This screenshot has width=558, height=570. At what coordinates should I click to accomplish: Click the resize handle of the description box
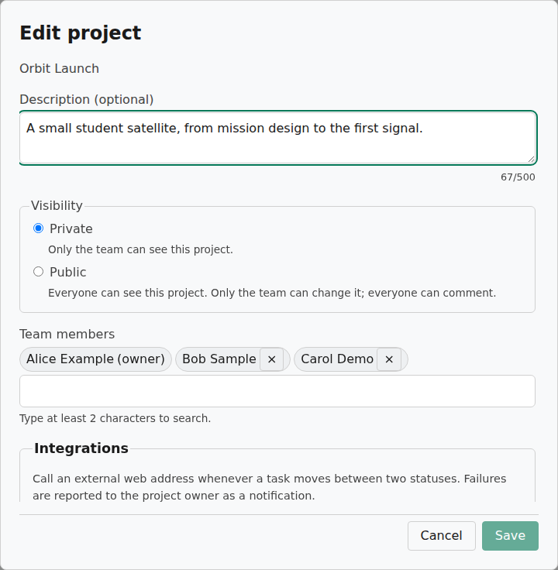tap(531, 159)
